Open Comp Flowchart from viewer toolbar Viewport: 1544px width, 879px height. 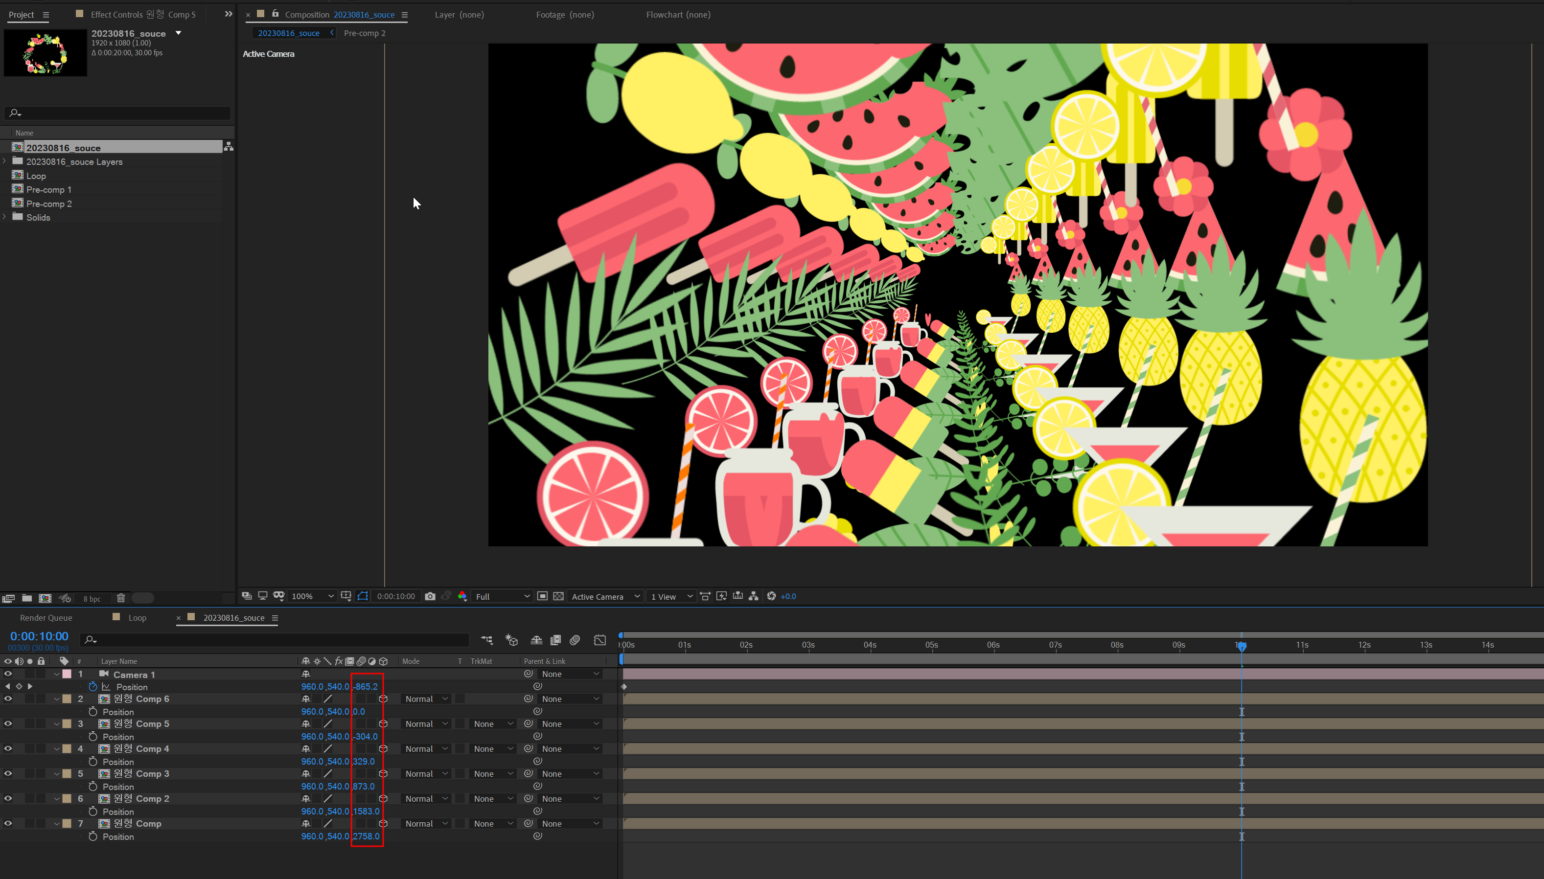[754, 596]
